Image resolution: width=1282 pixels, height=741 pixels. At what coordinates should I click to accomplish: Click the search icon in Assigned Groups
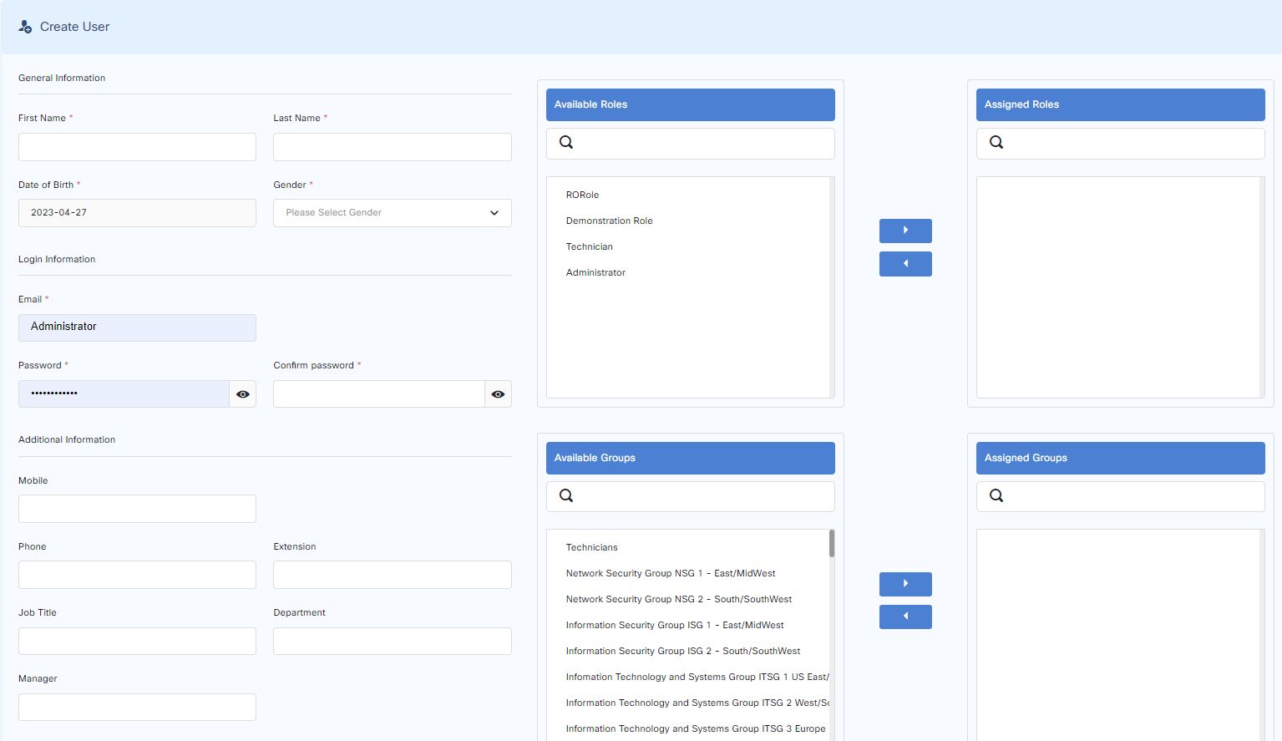[x=996, y=495]
